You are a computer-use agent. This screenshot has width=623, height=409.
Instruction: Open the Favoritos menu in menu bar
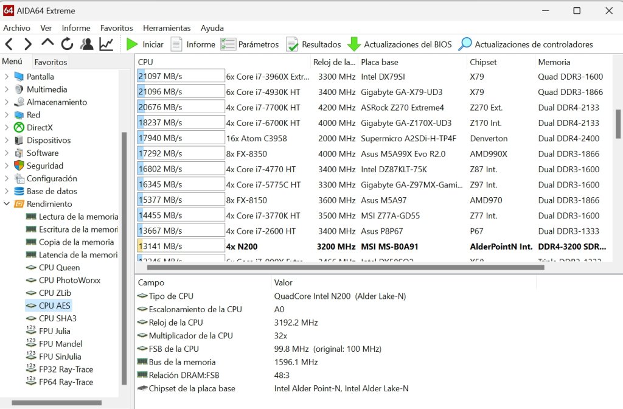[x=116, y=28]
